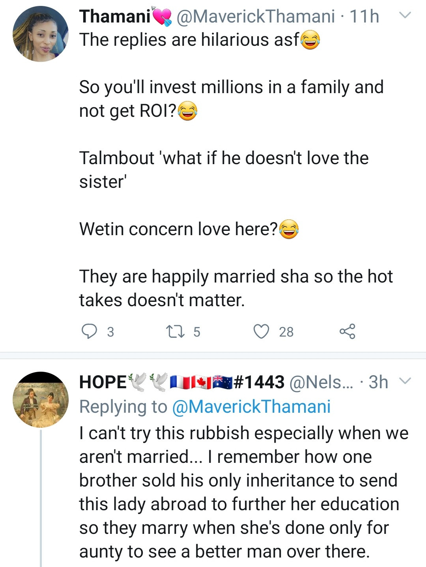View the 28 likes count
The image size is (426, 567).
(x=286, y=332)
